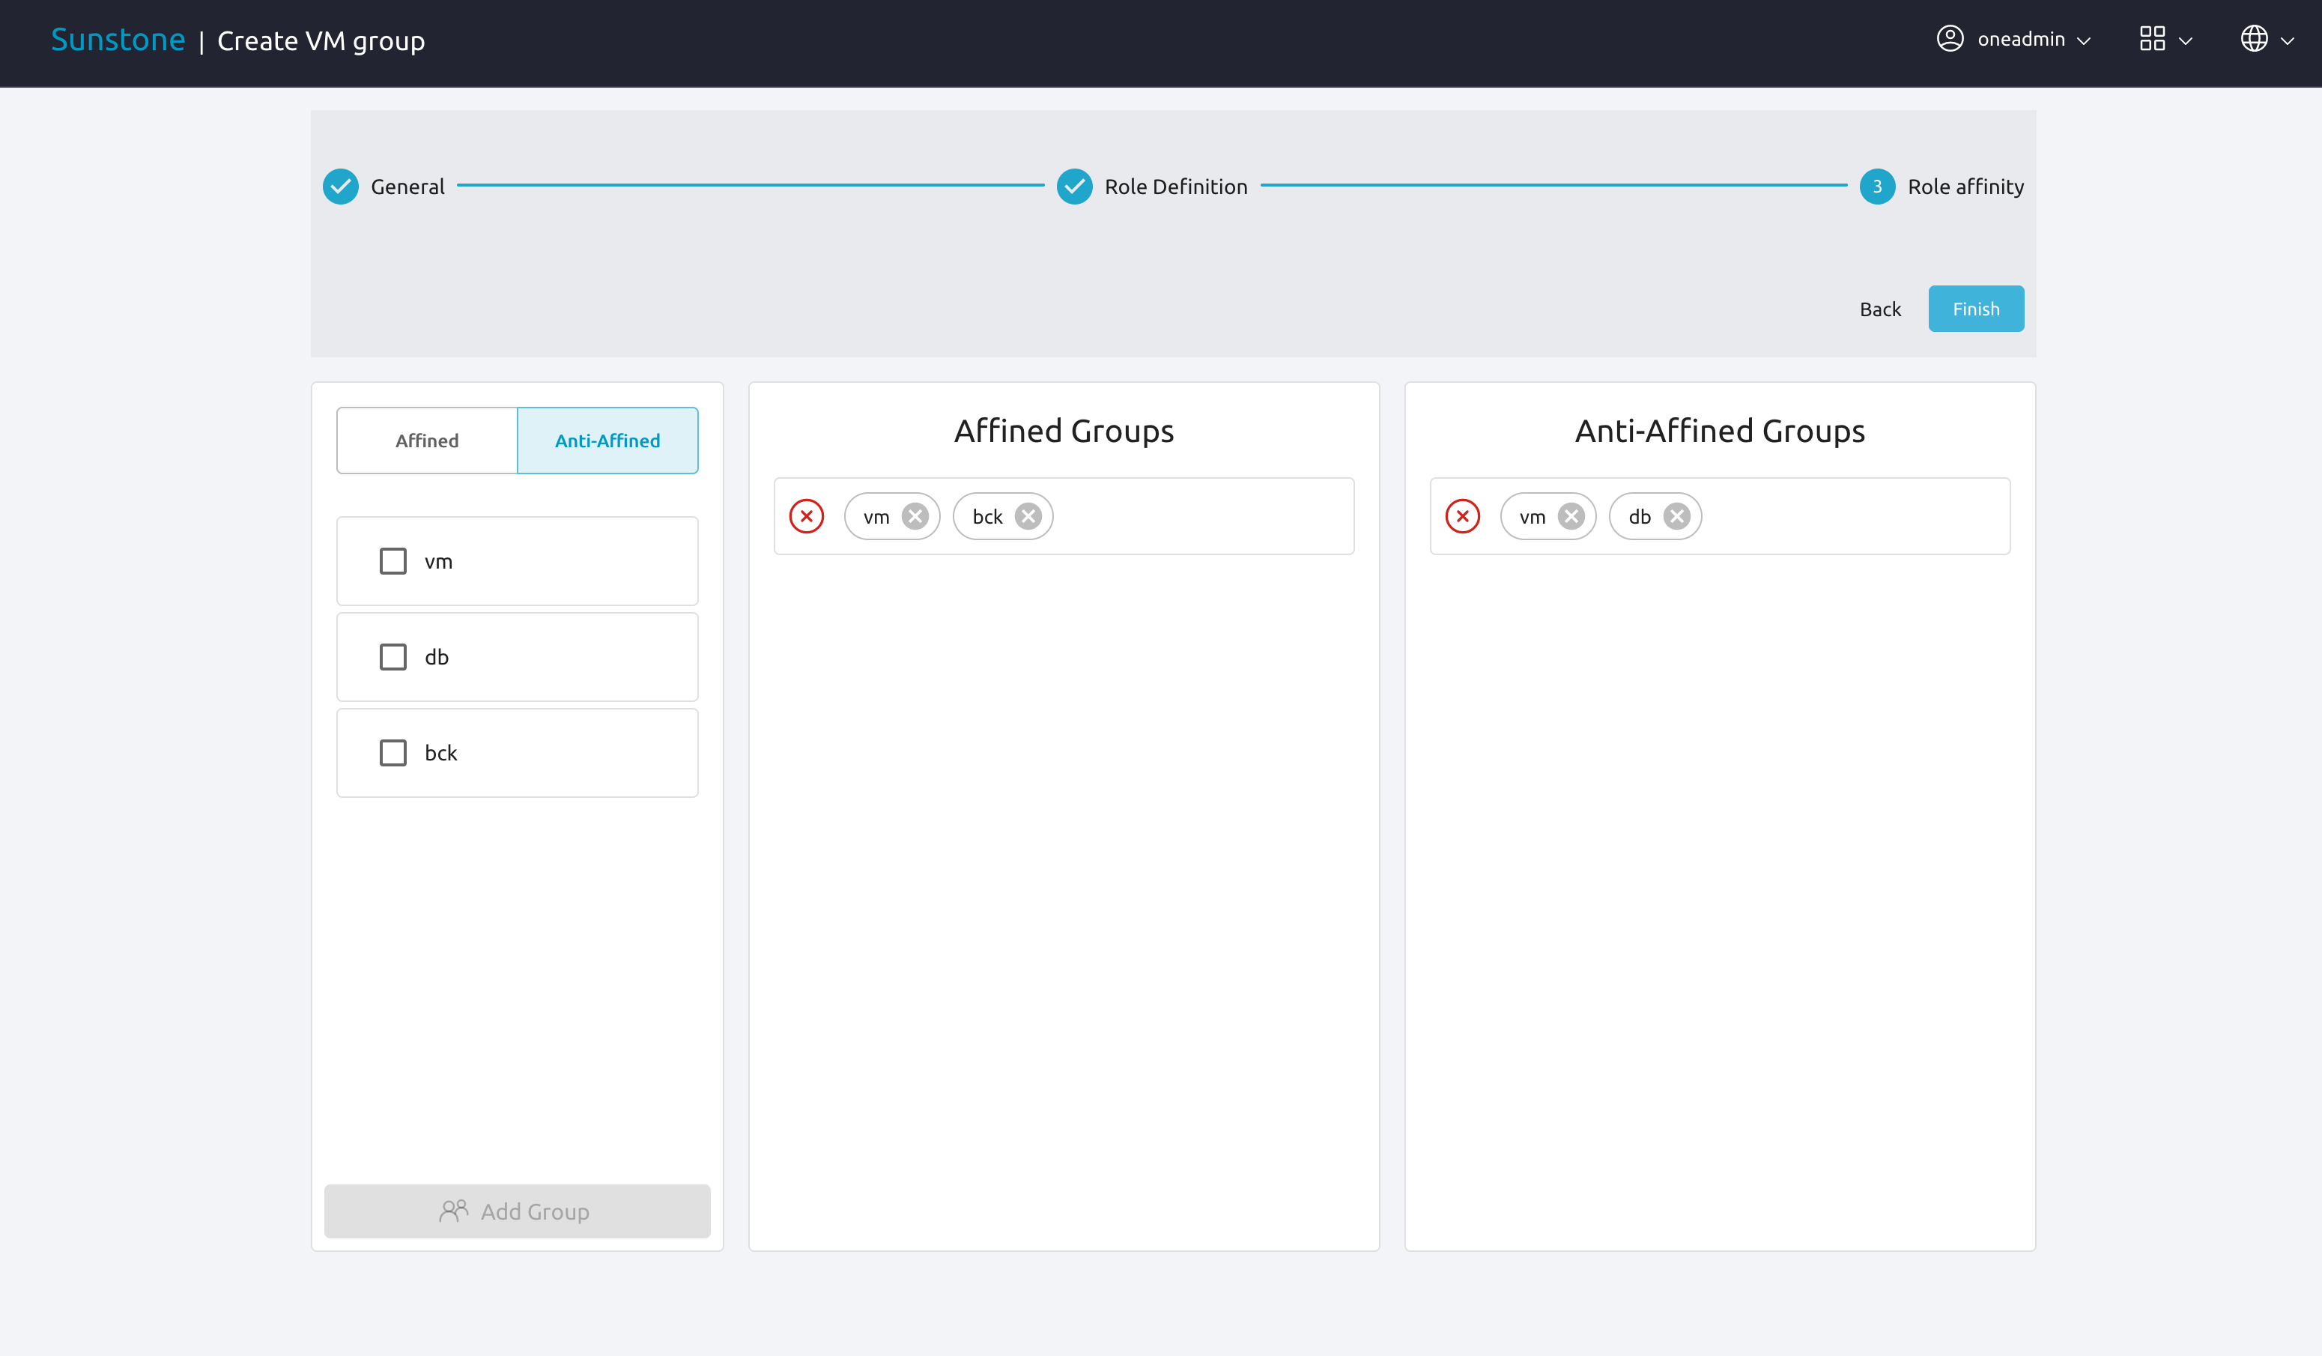Image resolution: width=2322 pixels, height=1356 pixels.
Task: Check the bck role checkbox
Action: click(393, 753)
